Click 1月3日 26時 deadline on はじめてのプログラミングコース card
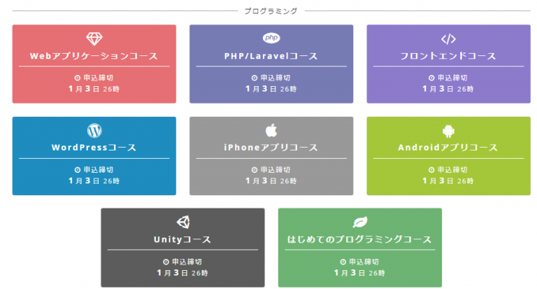 click(359, 273)
